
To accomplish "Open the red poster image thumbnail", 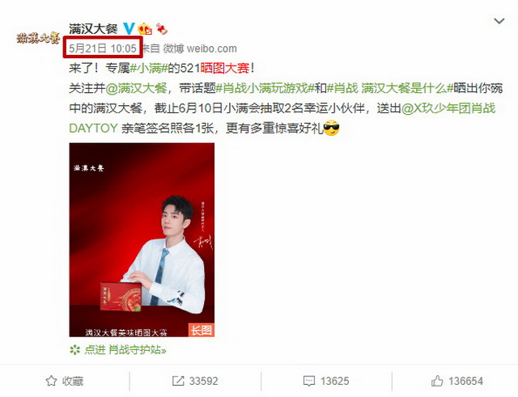I will click(x=142, y=239).
